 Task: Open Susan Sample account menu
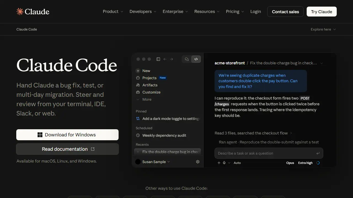tap(153, 162)
